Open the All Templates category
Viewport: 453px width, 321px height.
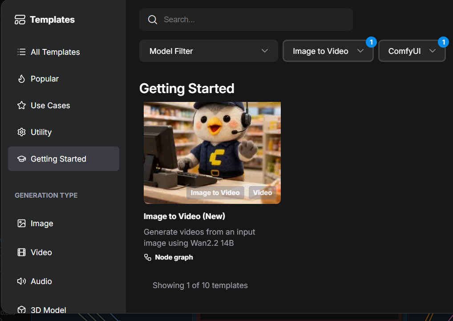pyautogui.click(x=64, y=52)
